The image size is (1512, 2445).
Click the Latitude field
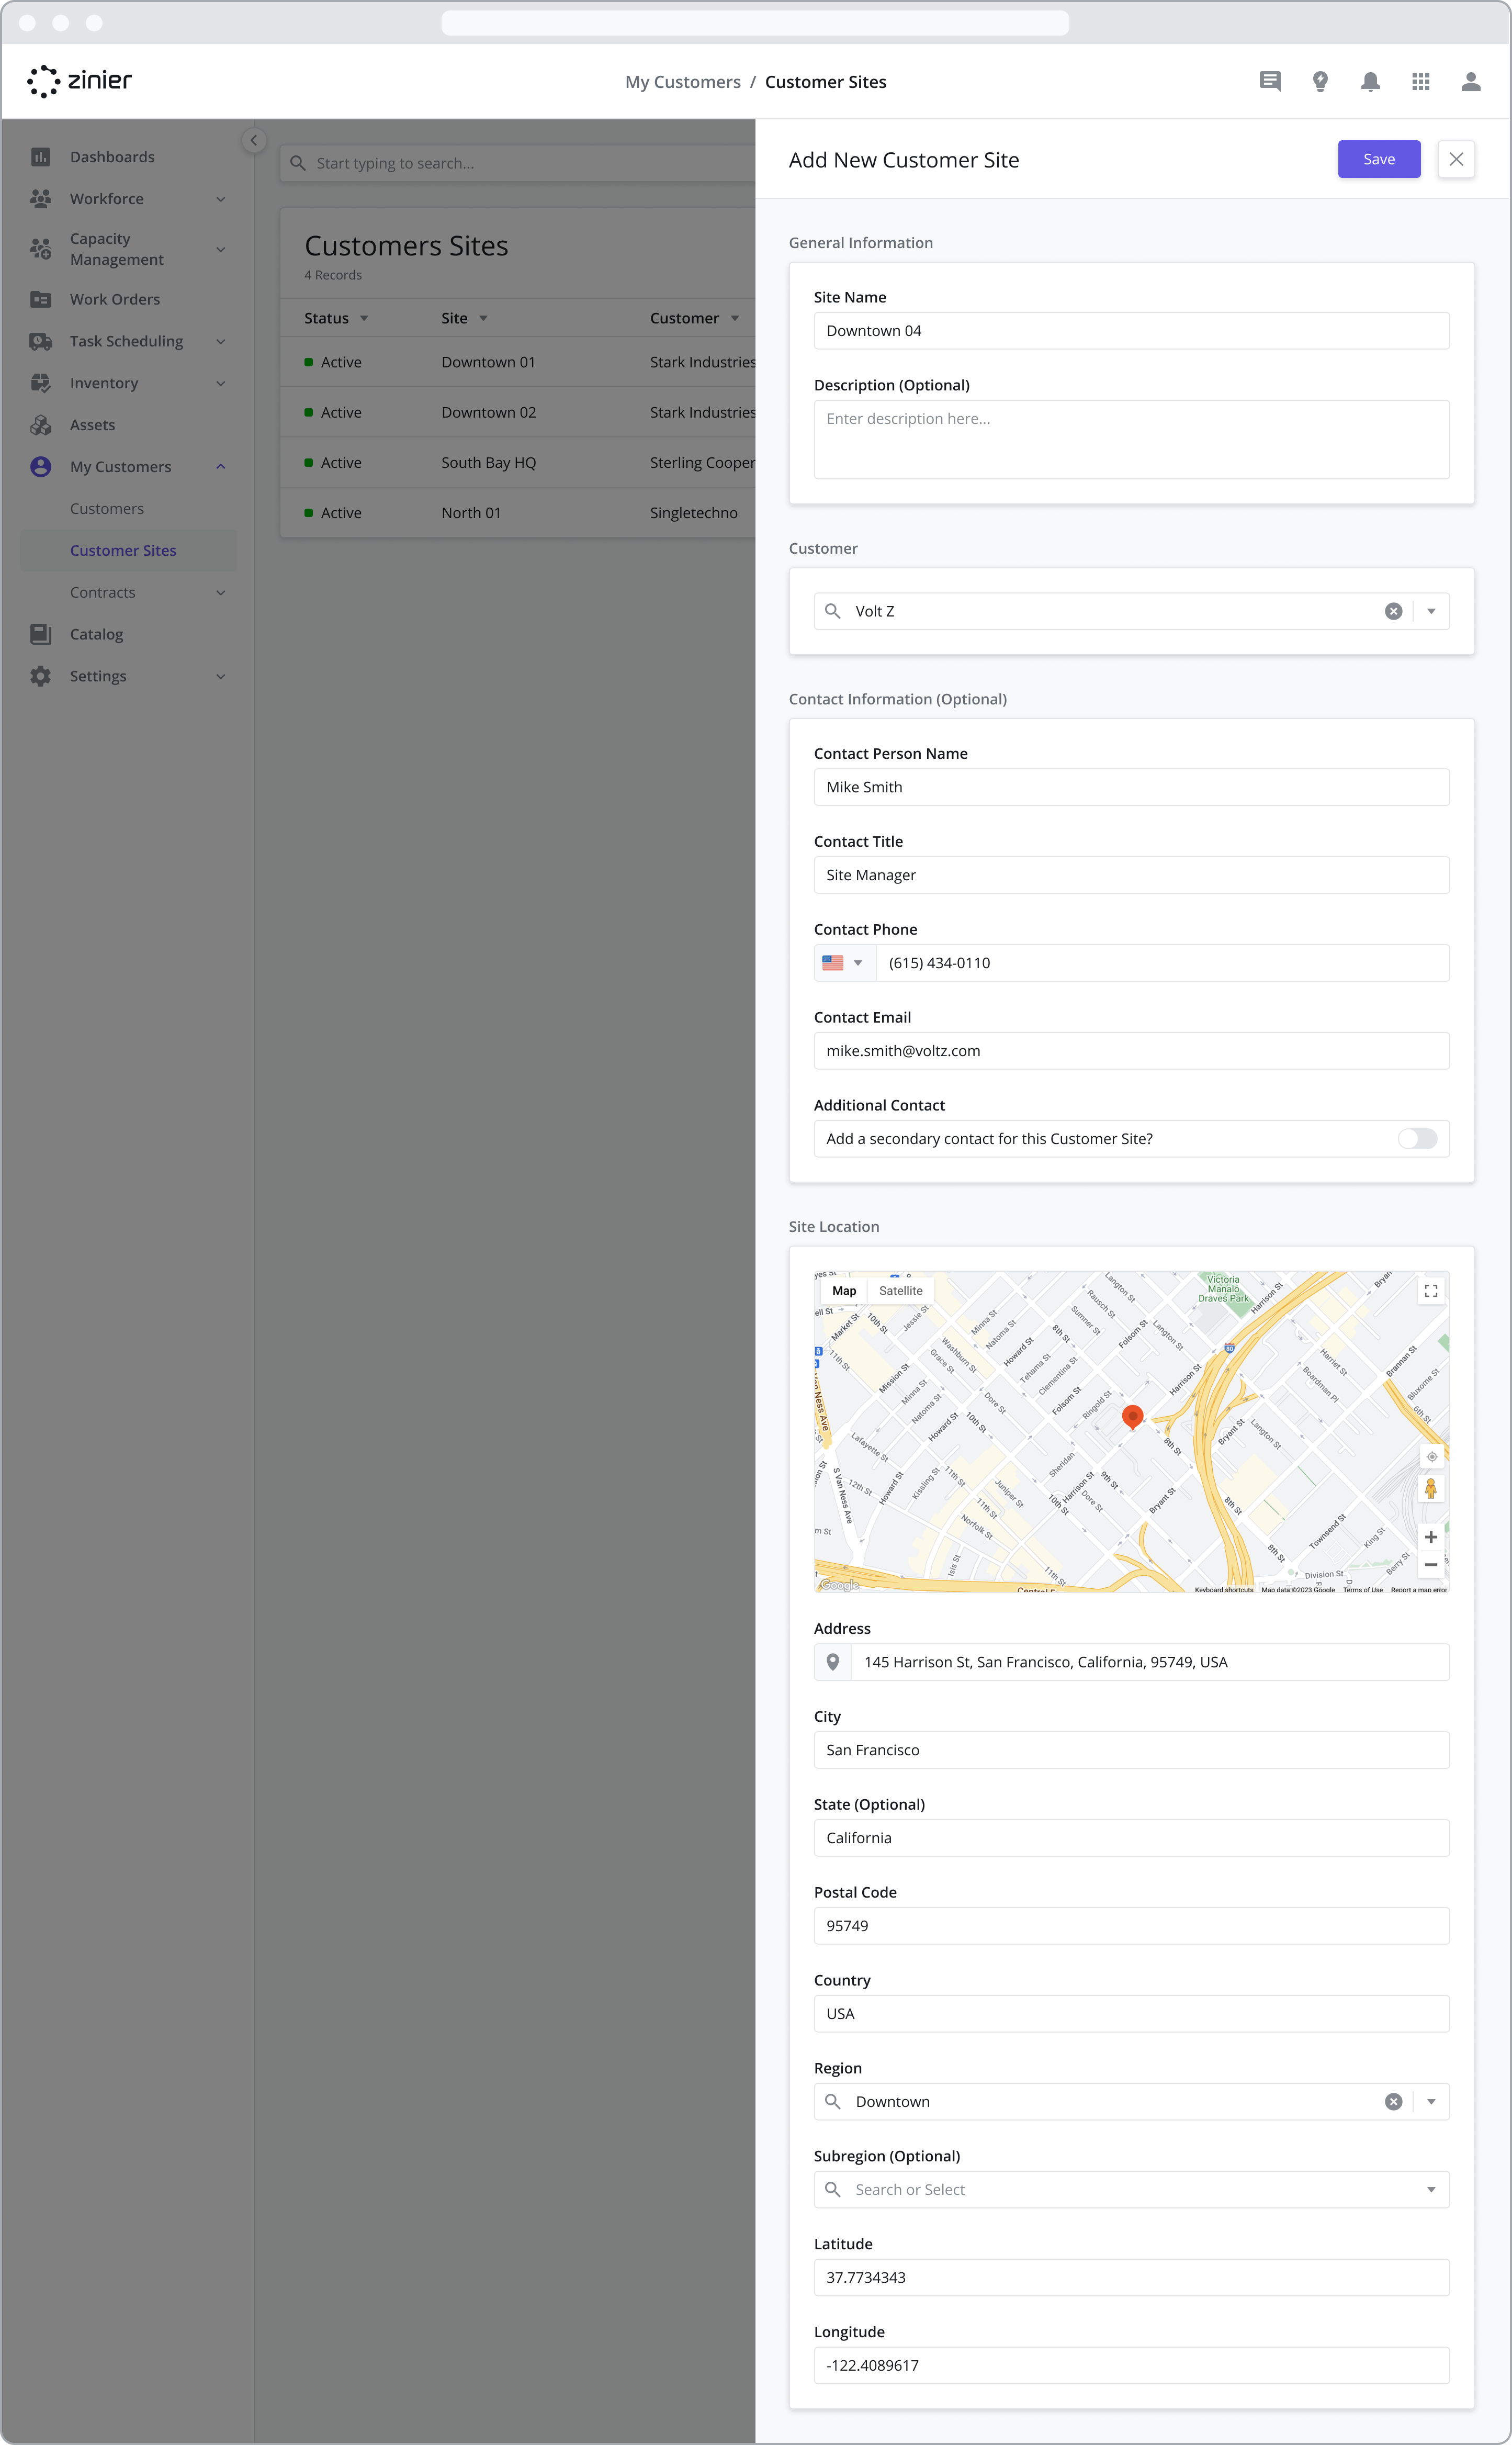pos(1131,2278)
